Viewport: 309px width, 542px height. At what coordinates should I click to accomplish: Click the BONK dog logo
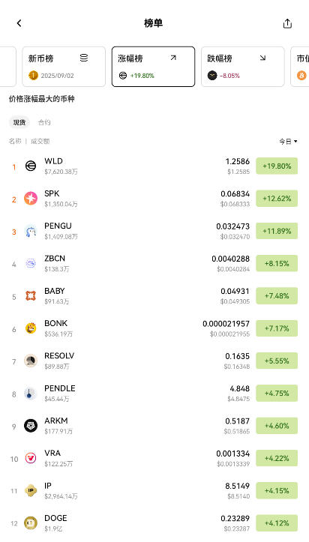31,328
